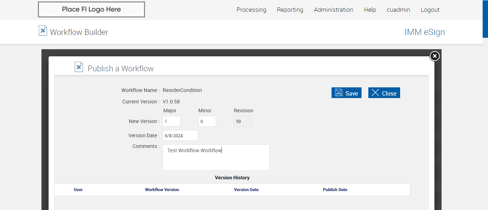The height and width of the screenshot is (210, 488).
Task: Click the X icon on Close button
Action: click(375, 93)
